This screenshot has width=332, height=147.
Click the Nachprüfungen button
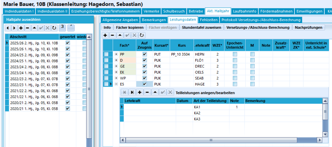tap(308, 27)
